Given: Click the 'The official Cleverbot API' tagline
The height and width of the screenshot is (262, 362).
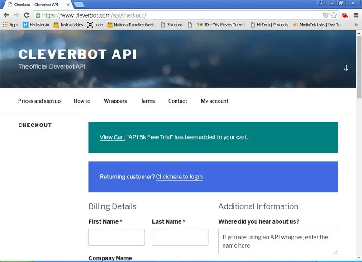Looking at the screenshot, I should pos(52,66).
